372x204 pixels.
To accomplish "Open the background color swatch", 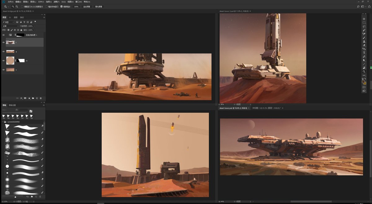I will point(365,83).
